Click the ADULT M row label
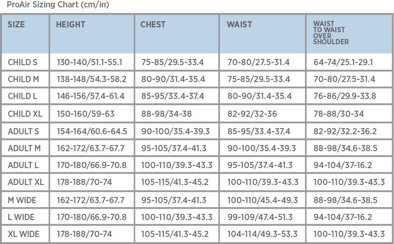The height and width of the screenshot is (244, 394). [24, 148]
